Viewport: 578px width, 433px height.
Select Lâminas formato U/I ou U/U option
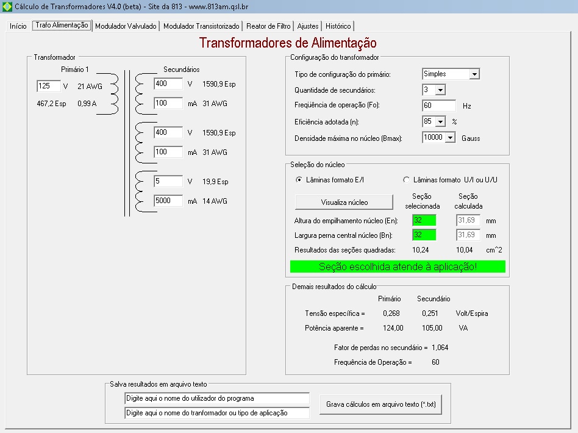tap(407, 180)
